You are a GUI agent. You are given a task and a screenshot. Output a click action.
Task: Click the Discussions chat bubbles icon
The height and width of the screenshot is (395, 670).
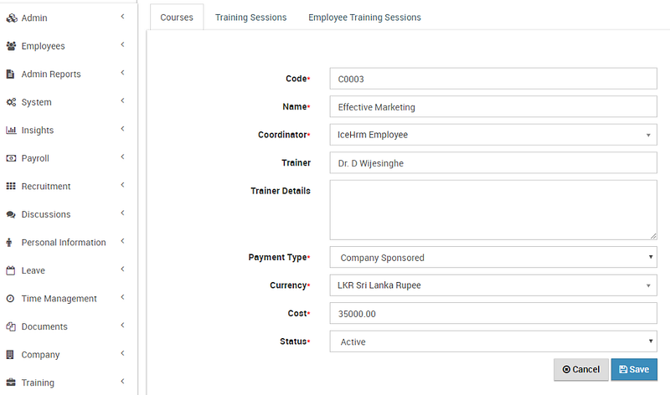[x=11, y=214]
